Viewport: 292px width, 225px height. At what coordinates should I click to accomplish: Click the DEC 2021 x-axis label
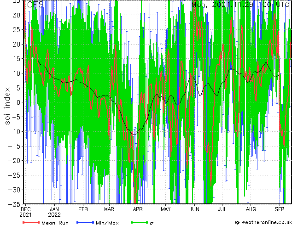26,212
